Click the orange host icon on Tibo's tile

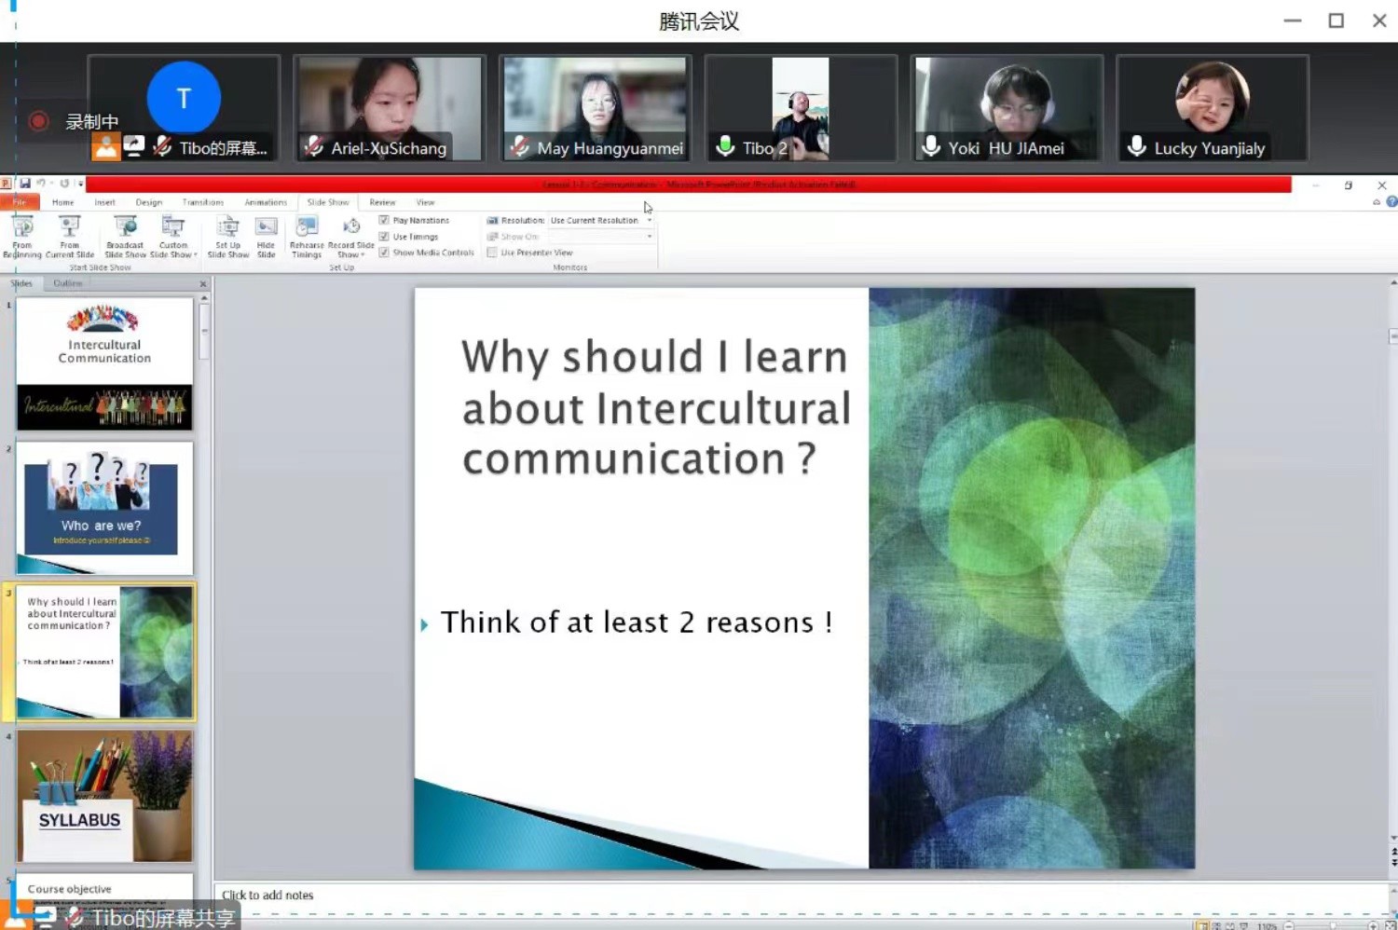106,146
